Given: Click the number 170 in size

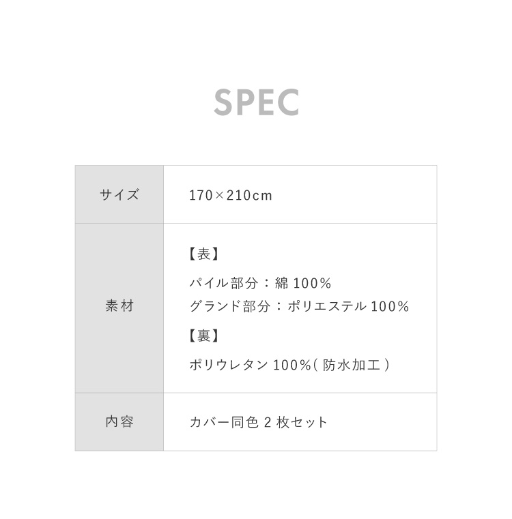Looking at the screenshot, I should (x=199, y=196).
